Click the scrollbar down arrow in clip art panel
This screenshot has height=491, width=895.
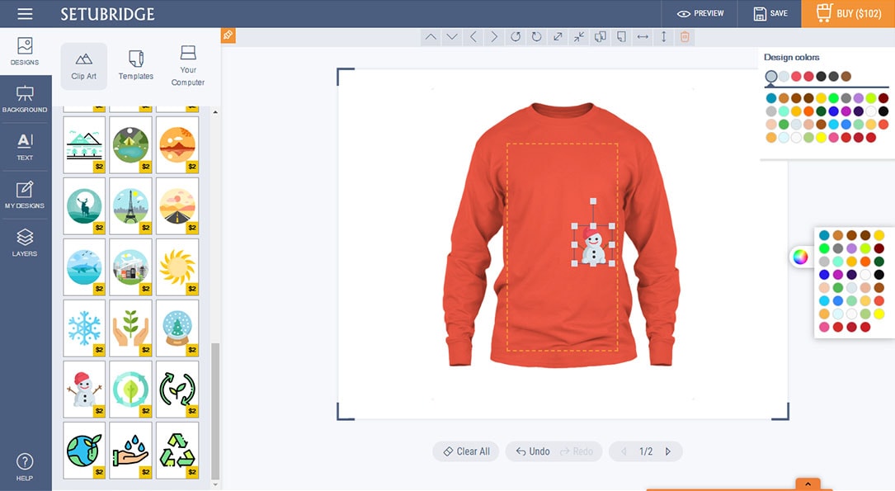[215, 484]
